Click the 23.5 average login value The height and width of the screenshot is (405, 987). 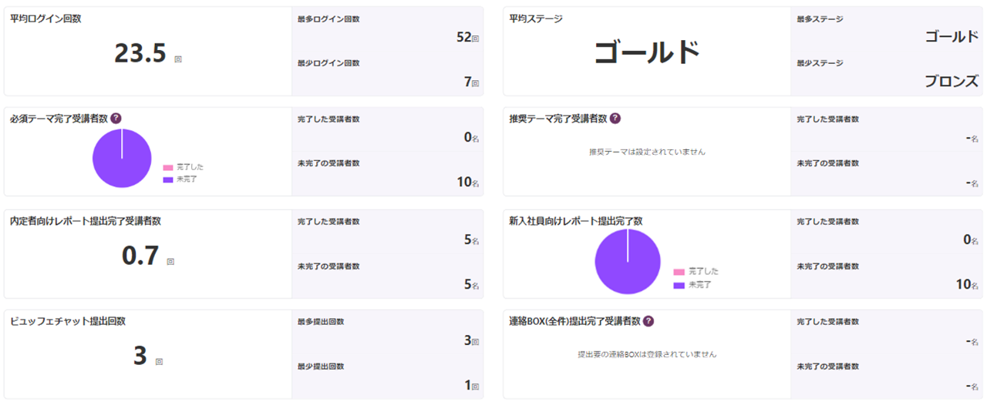(140, 53)
